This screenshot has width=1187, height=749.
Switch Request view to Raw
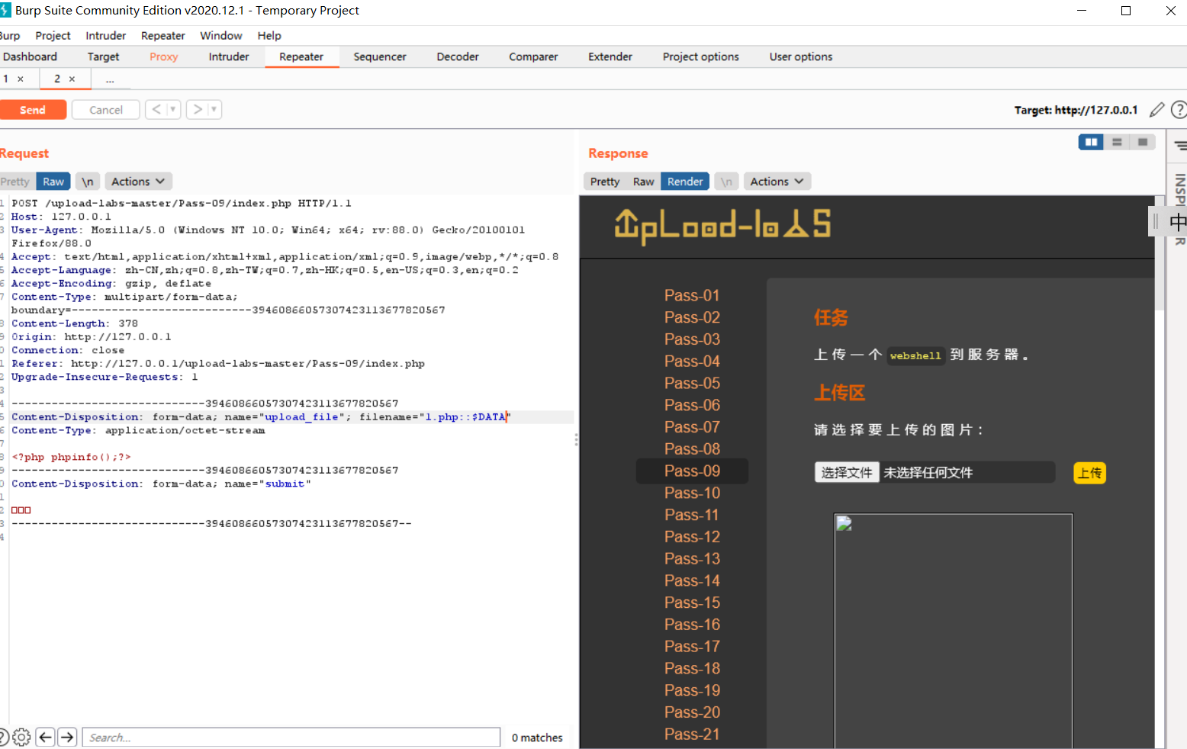[x=53, y=182]
